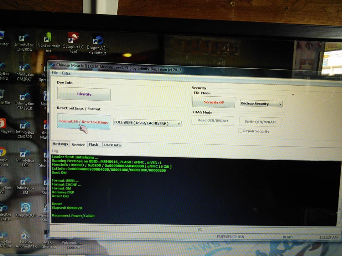Click 'Reset Ok!' log line
The height and width of the screenshot is (256, 342).
[60, 196]
